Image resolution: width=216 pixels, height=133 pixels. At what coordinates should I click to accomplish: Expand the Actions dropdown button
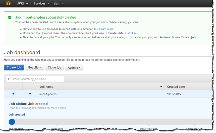(74, 68)
